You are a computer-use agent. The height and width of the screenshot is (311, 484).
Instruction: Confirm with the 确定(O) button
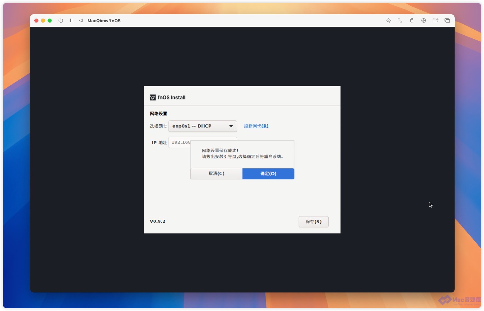(268, 174)
